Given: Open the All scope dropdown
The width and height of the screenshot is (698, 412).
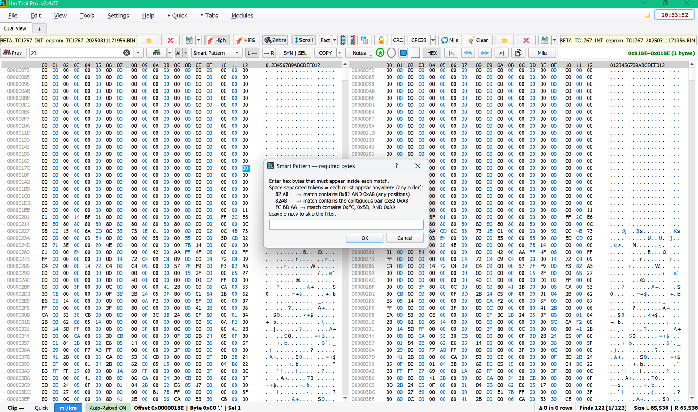Looking at the screenshot, I should (x=181, y=53).
